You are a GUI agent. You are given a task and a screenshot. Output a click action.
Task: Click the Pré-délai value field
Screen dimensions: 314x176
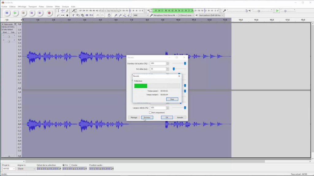tap(158, 69)
